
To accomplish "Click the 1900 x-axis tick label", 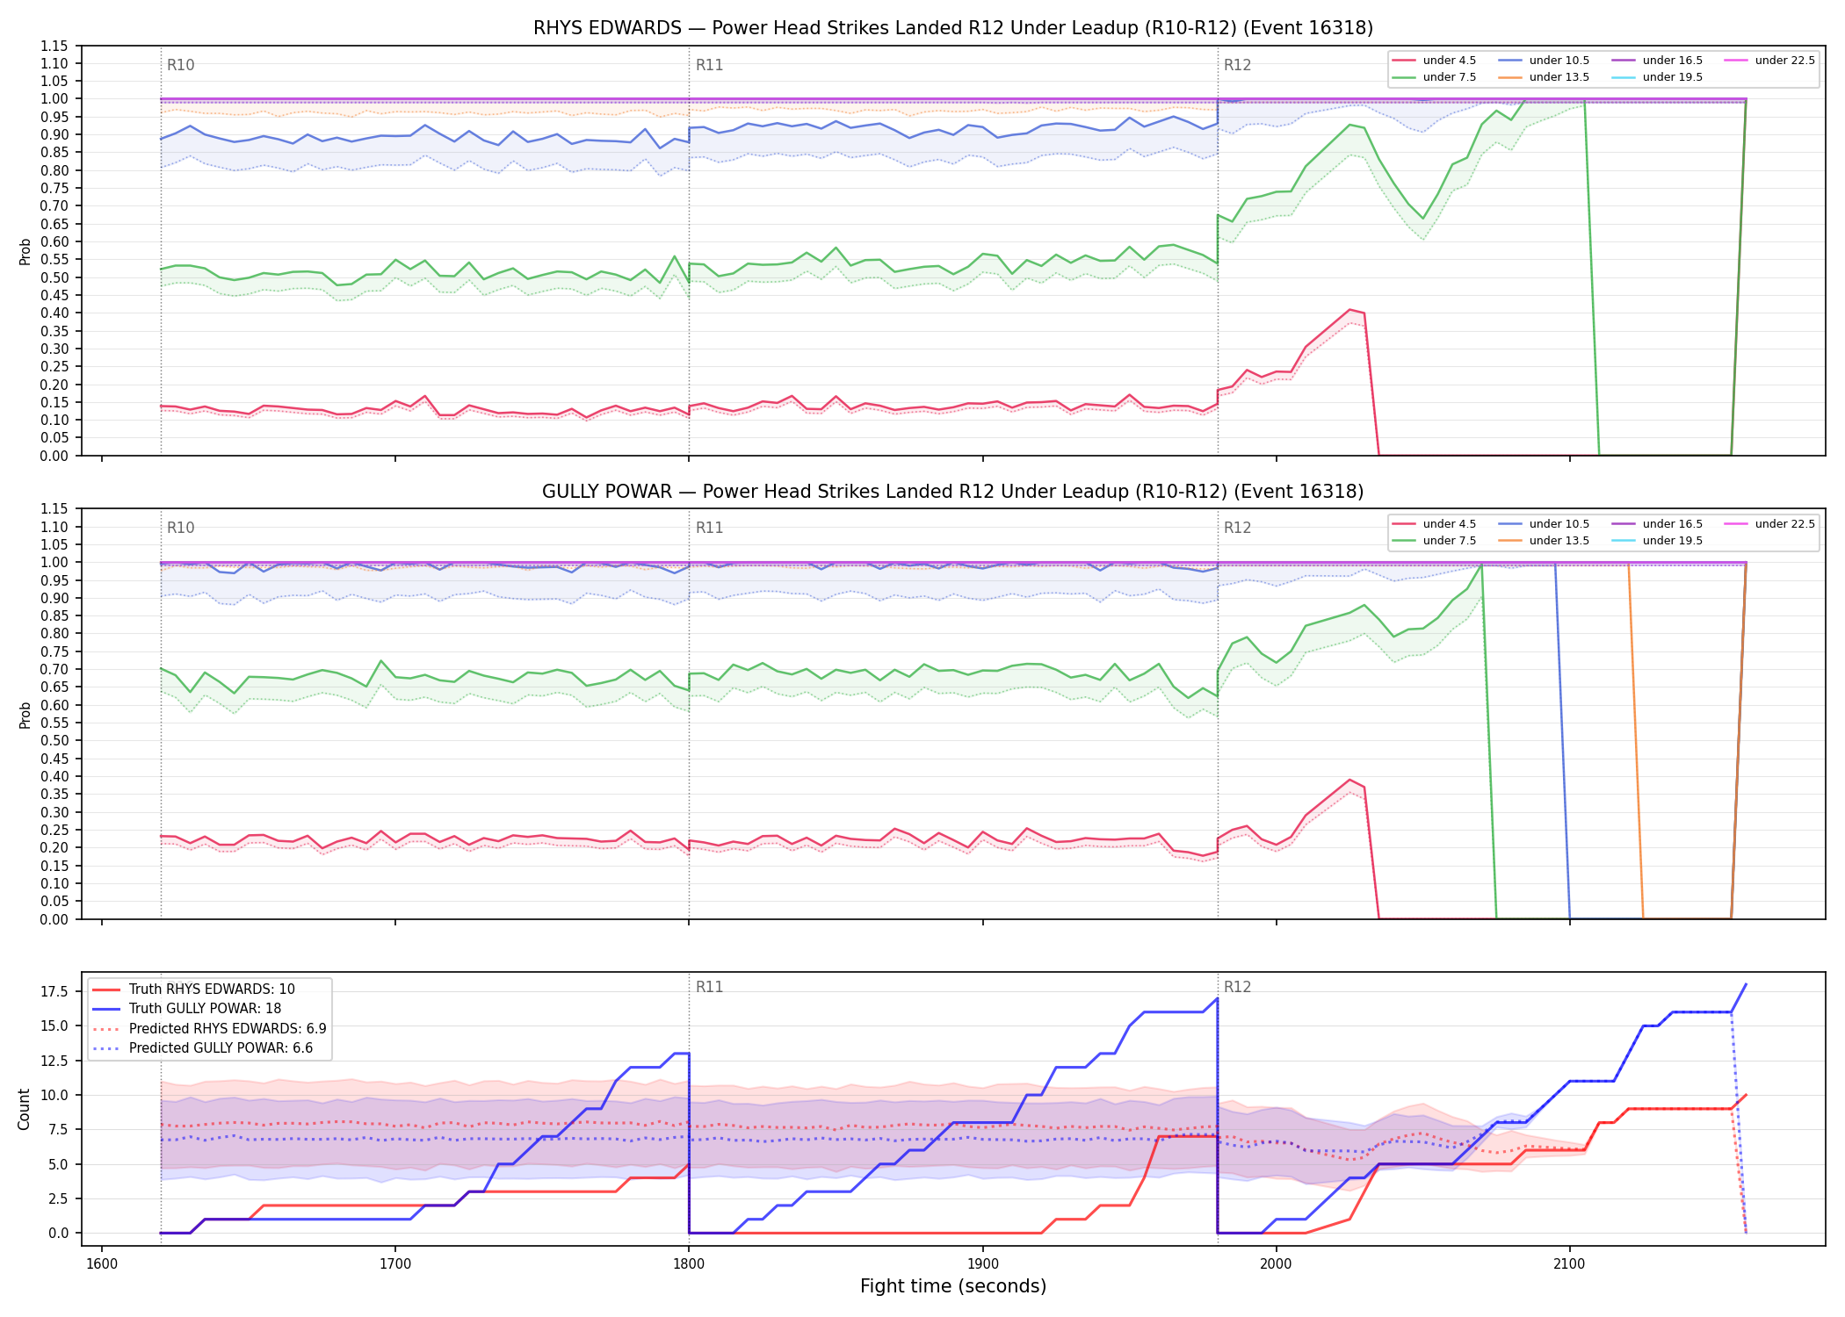I will pyautogui.click(x=982, y=1264).
